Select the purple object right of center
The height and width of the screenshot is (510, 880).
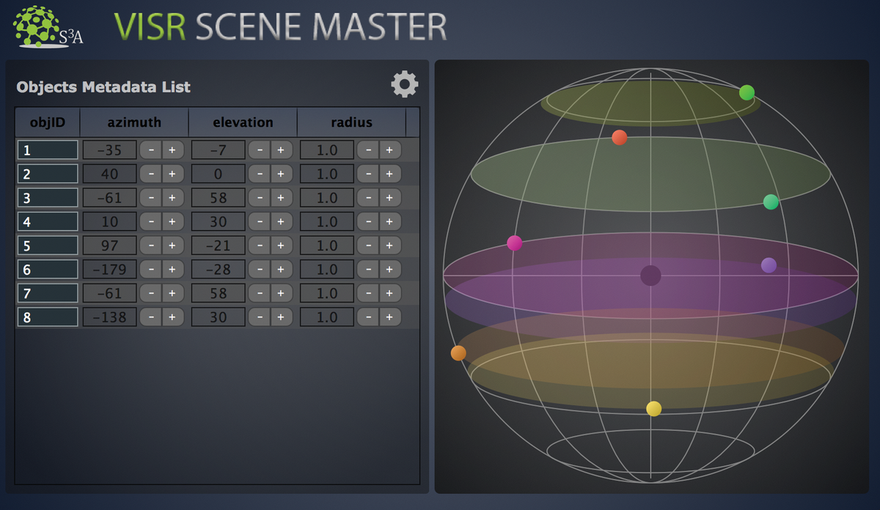coord(769,265)
